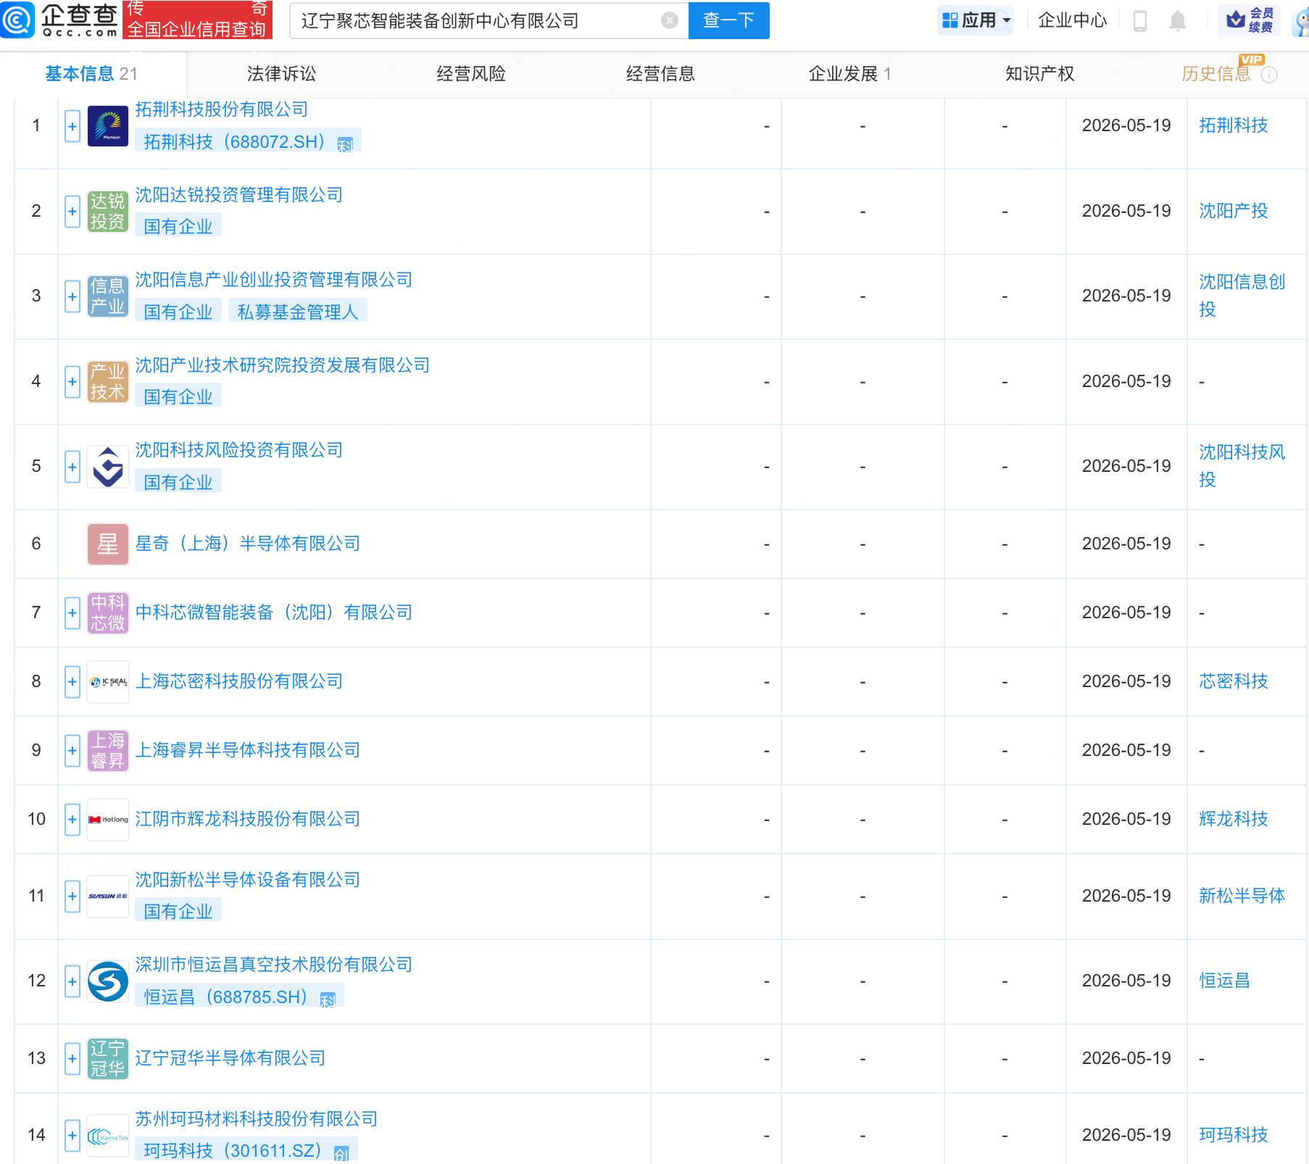Switch to the 经营风险 tab

471,74
